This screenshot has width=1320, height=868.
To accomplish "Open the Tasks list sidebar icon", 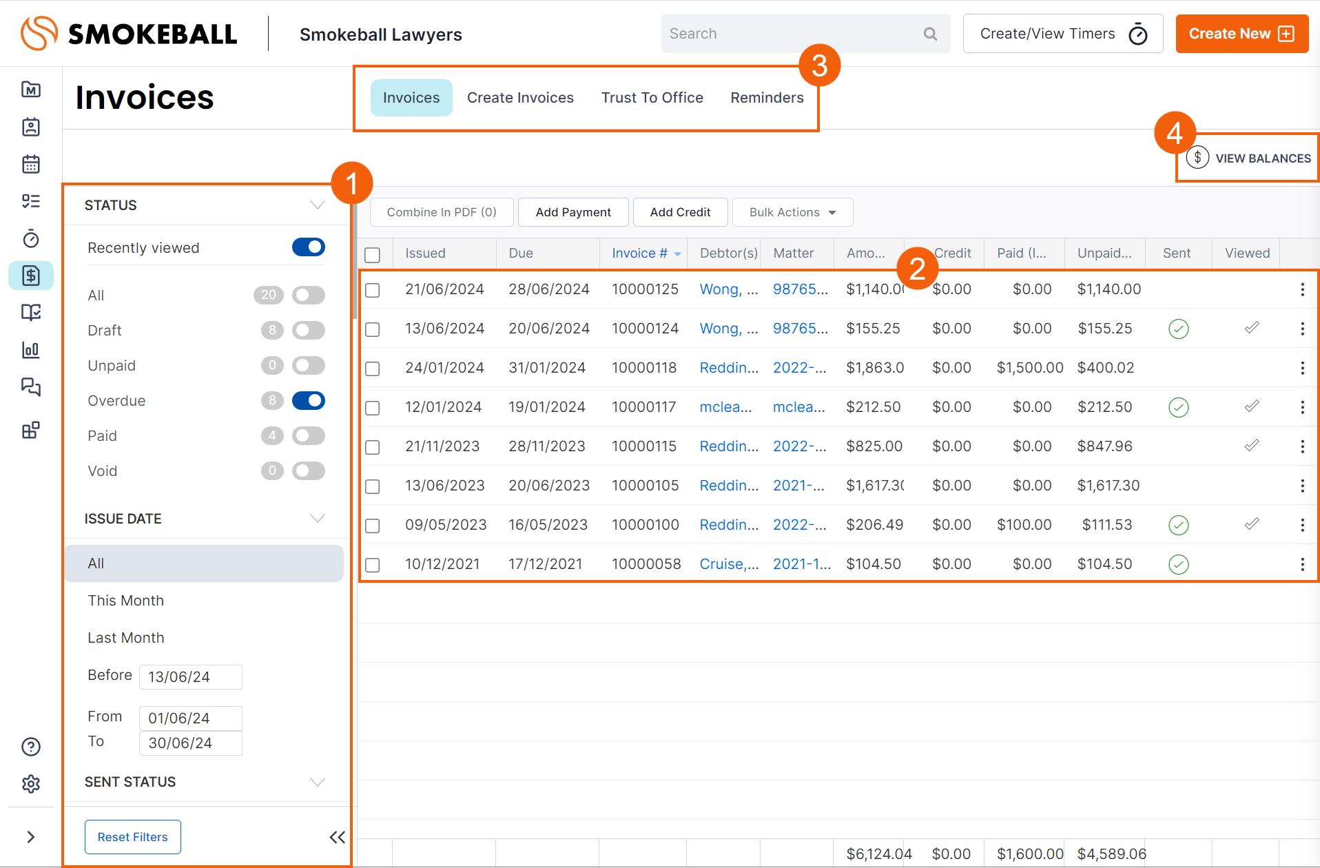I will tap(31, 201).
